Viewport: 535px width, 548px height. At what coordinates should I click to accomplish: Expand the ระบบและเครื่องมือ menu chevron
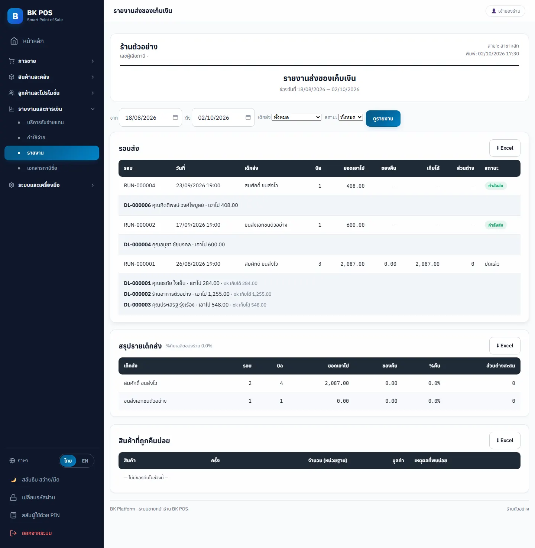(93, 185)
